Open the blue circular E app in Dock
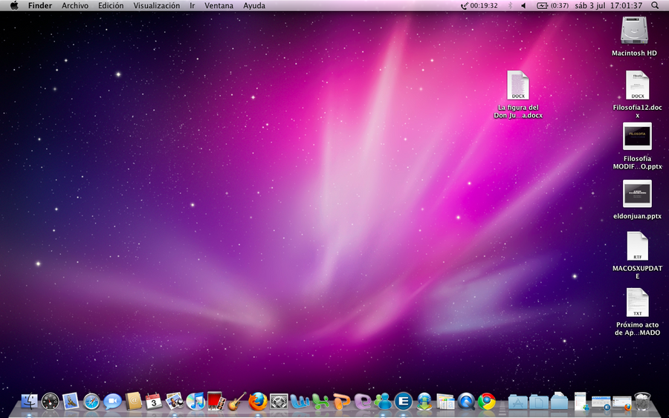This screenshot has height=418, width=669. [x=403, y=402]
